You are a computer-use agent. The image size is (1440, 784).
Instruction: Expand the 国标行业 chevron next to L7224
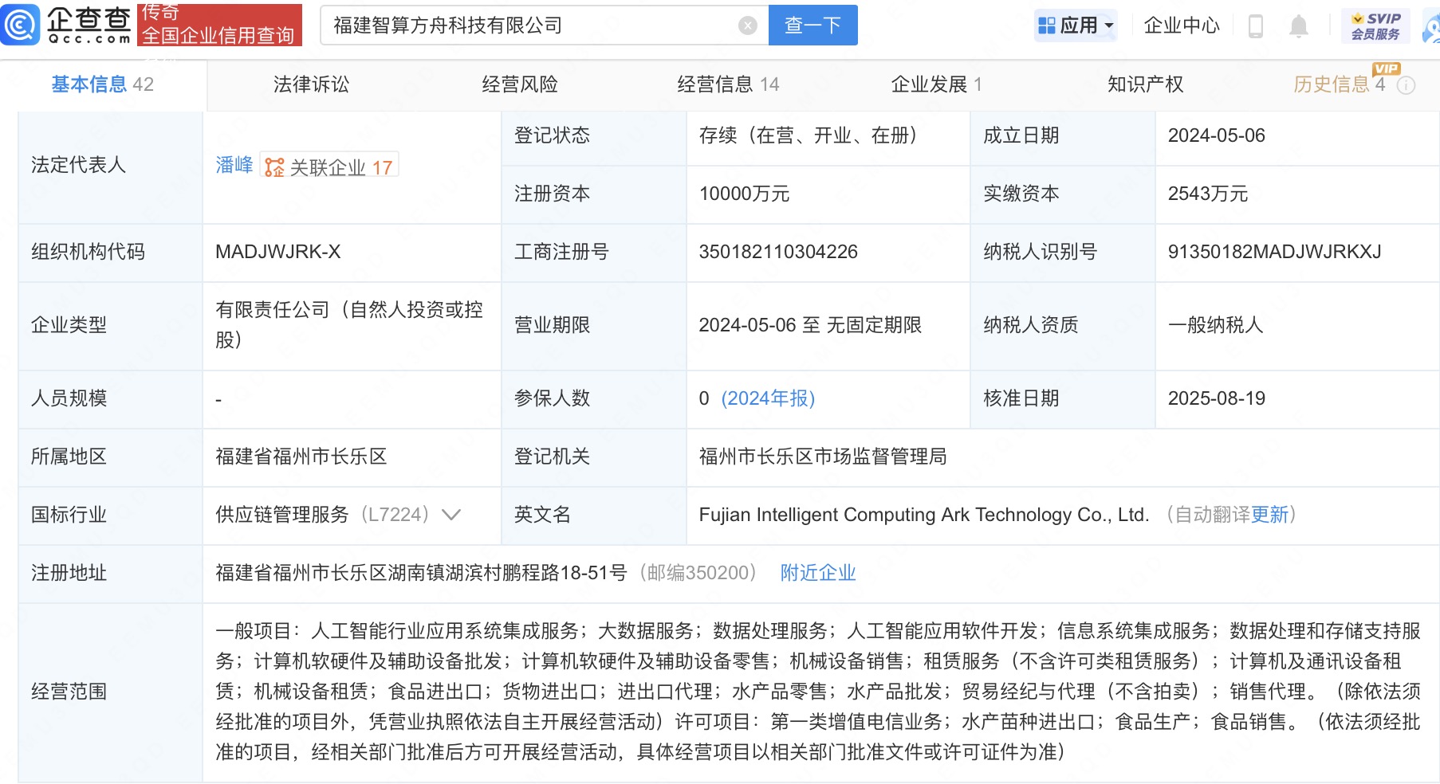click(x=451, y=515)
